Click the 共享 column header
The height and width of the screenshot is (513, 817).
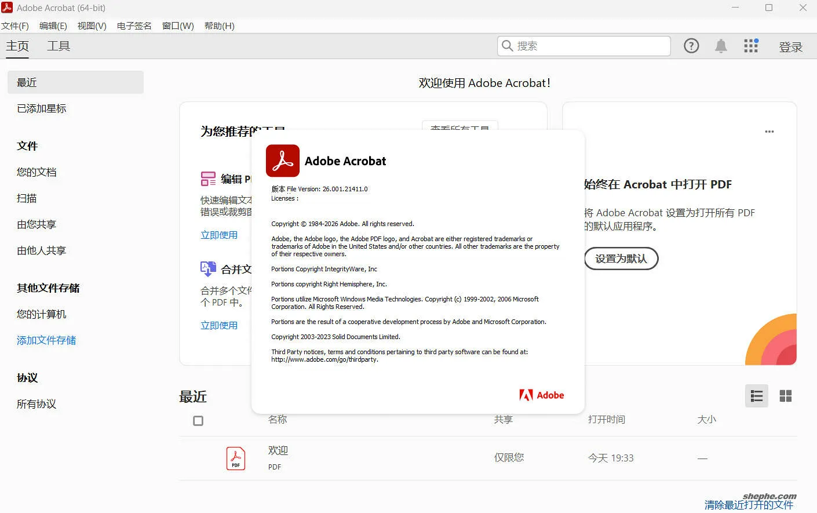(504, 420)
